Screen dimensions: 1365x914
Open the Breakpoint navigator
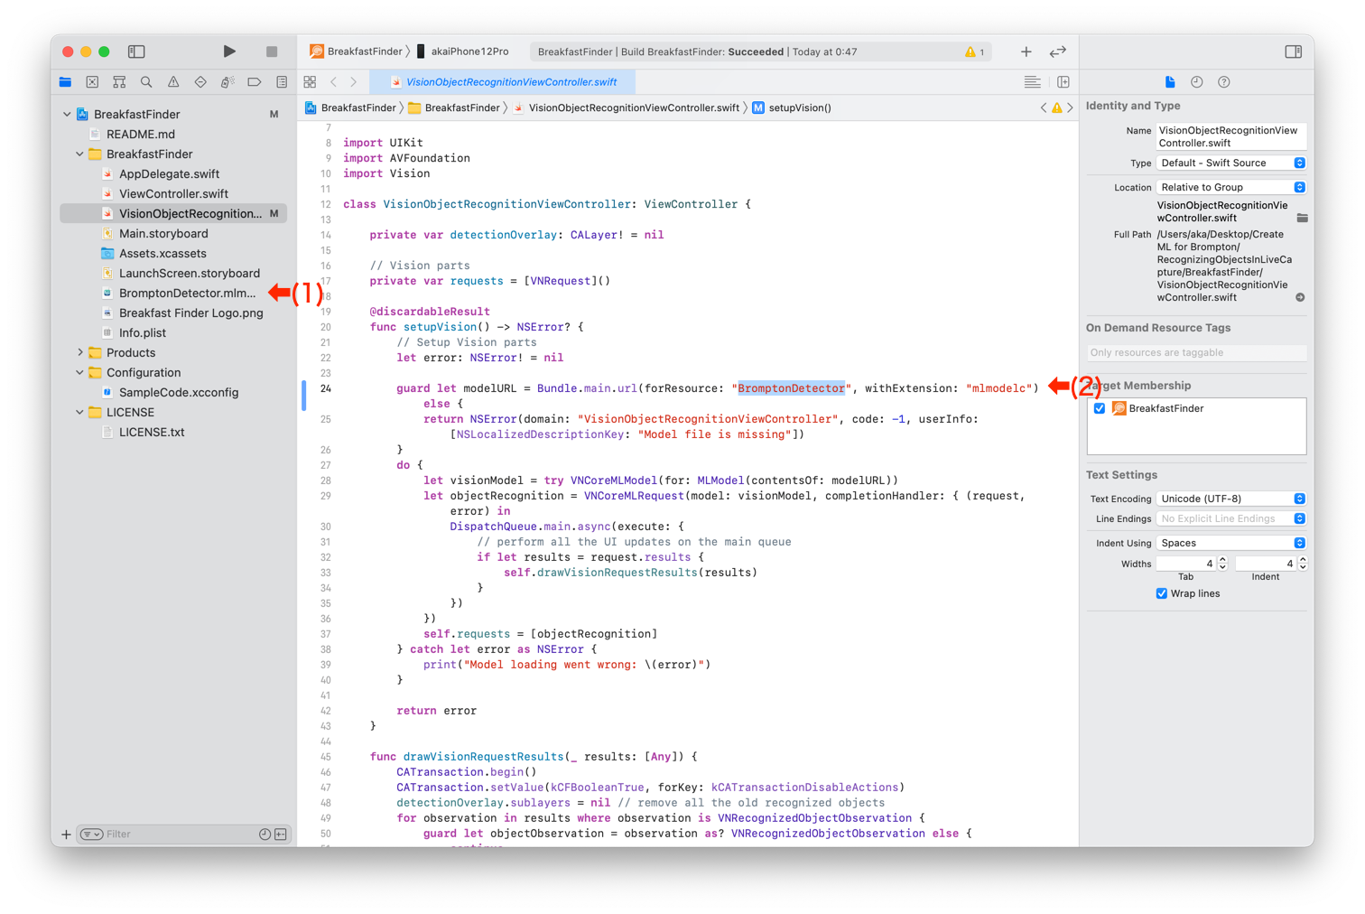255,82
